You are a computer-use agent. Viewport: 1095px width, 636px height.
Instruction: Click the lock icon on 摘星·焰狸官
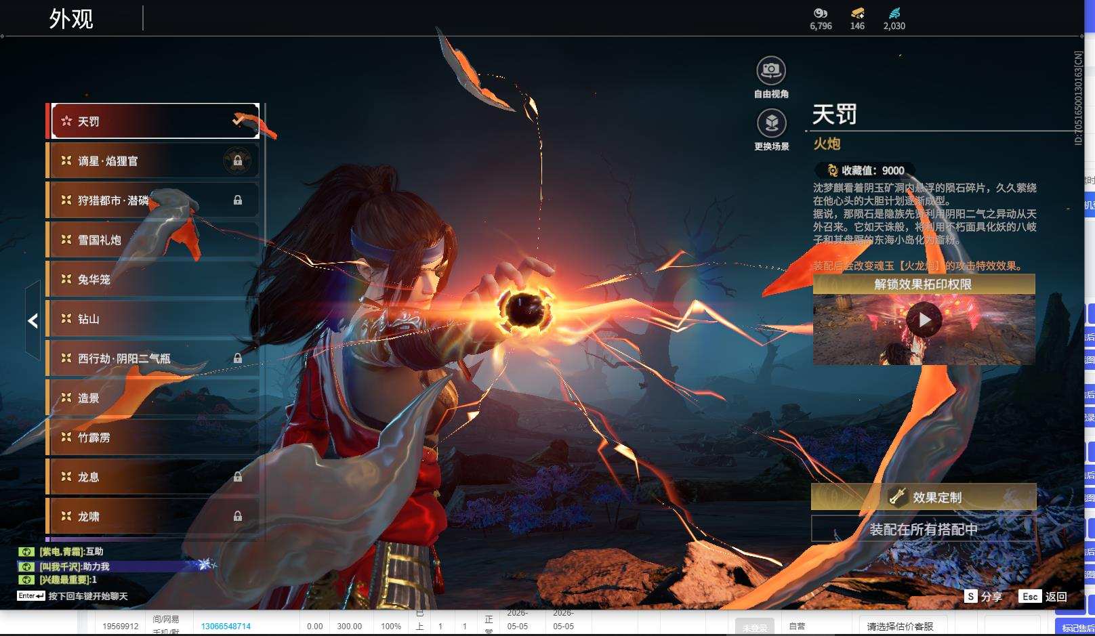[x=237, y=161]
